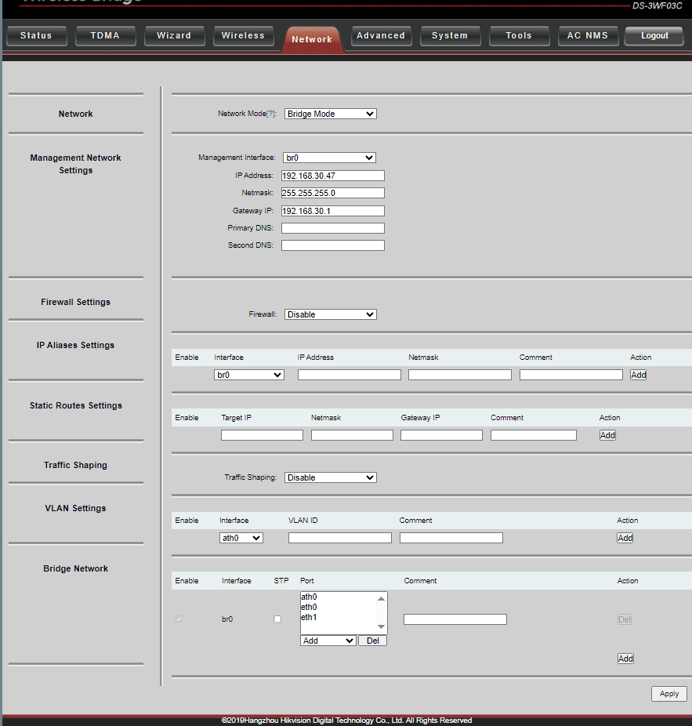Screen dimensions: 692x726
Task: Open the Status tab
Action: [x=36, y=36]
